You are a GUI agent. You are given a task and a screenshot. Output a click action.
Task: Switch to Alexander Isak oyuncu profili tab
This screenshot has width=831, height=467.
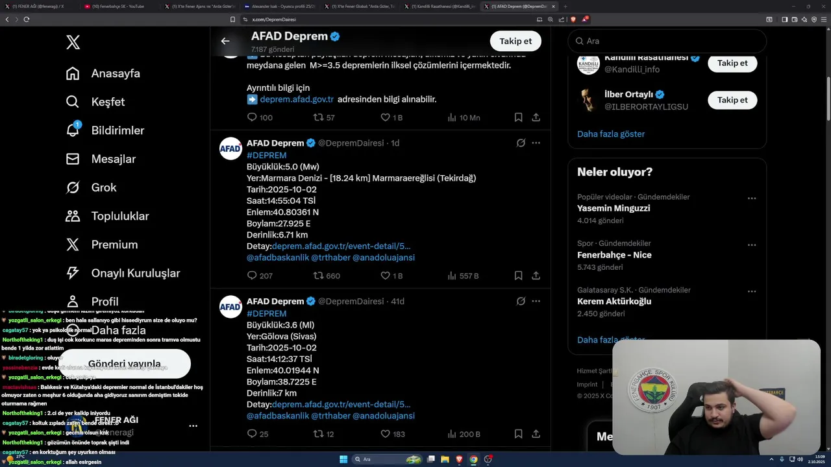(279, 6)
